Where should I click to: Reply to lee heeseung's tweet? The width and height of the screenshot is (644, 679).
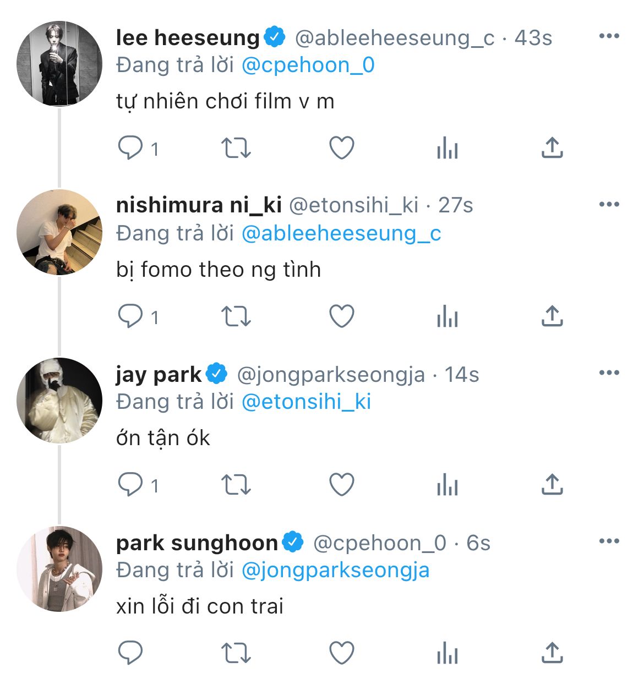point(130,147)
